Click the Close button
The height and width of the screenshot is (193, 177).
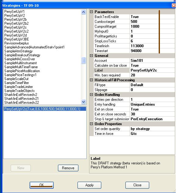pos(137,185)
